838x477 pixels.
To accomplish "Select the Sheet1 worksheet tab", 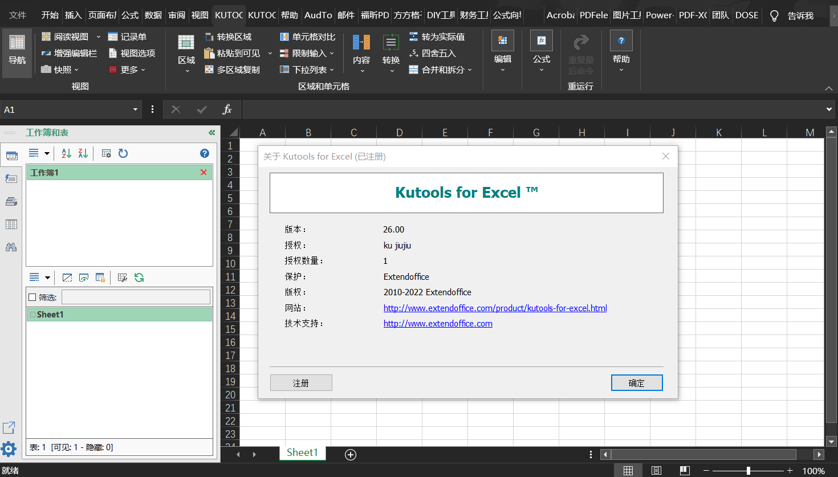I will pos(302,452).
